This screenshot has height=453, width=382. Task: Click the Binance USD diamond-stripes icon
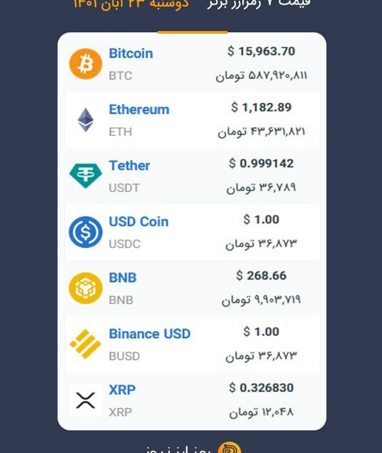pos(86,344)
